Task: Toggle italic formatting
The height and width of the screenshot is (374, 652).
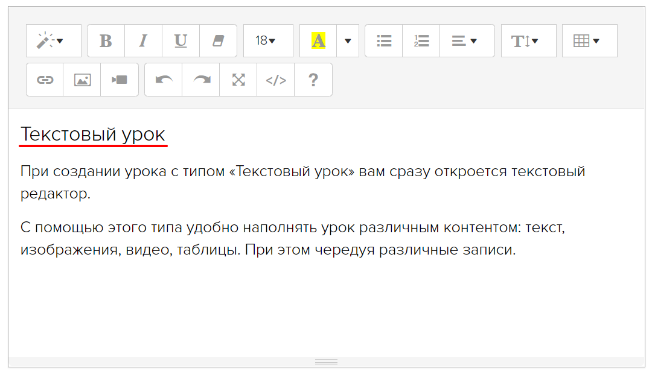Action: pyautogui.click(x=143, y=41)
